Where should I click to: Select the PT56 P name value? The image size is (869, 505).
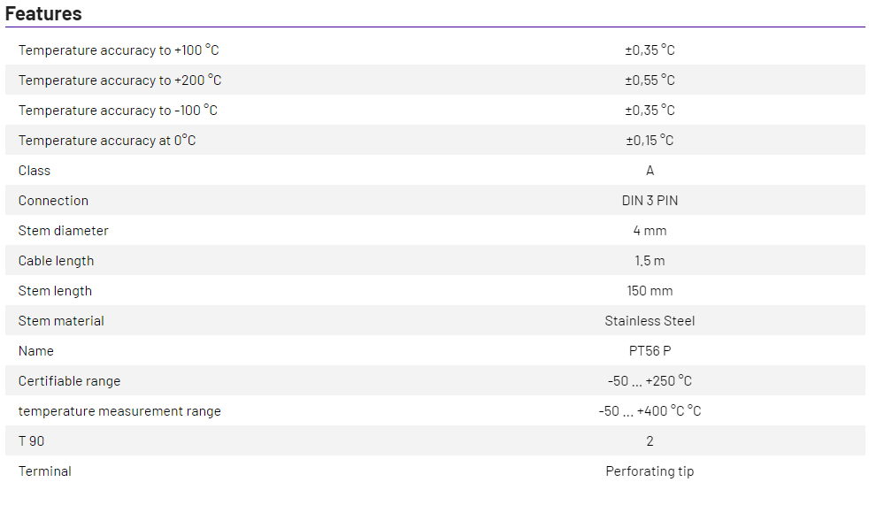coord(650,351)
